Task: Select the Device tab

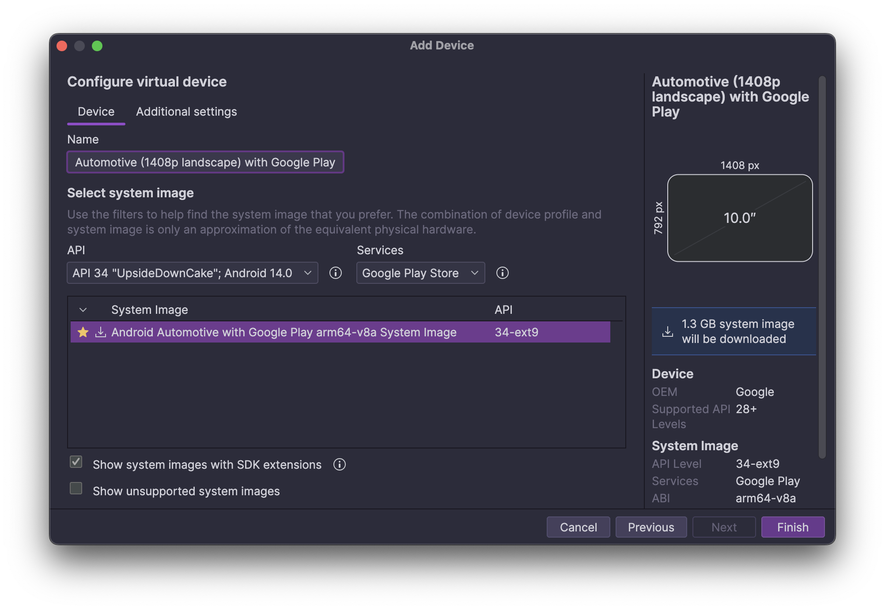Action: click(x=96, y=112)
